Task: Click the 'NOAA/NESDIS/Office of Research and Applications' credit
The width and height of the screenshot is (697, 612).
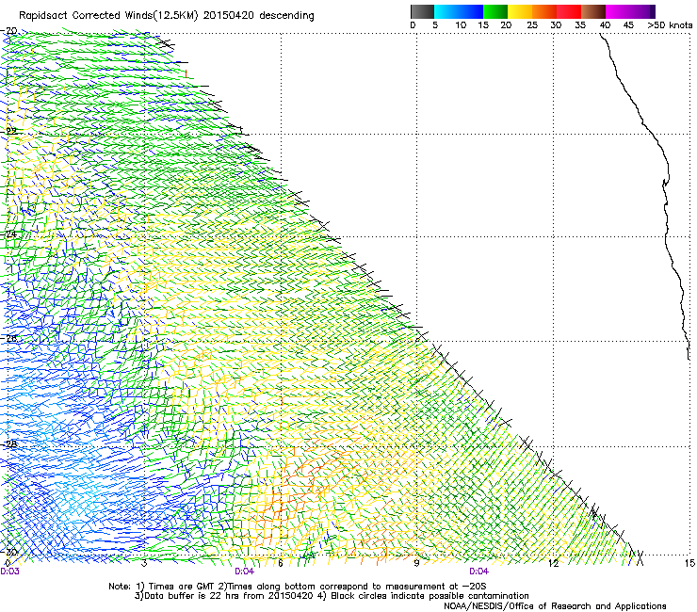Action: pos(555,606)
